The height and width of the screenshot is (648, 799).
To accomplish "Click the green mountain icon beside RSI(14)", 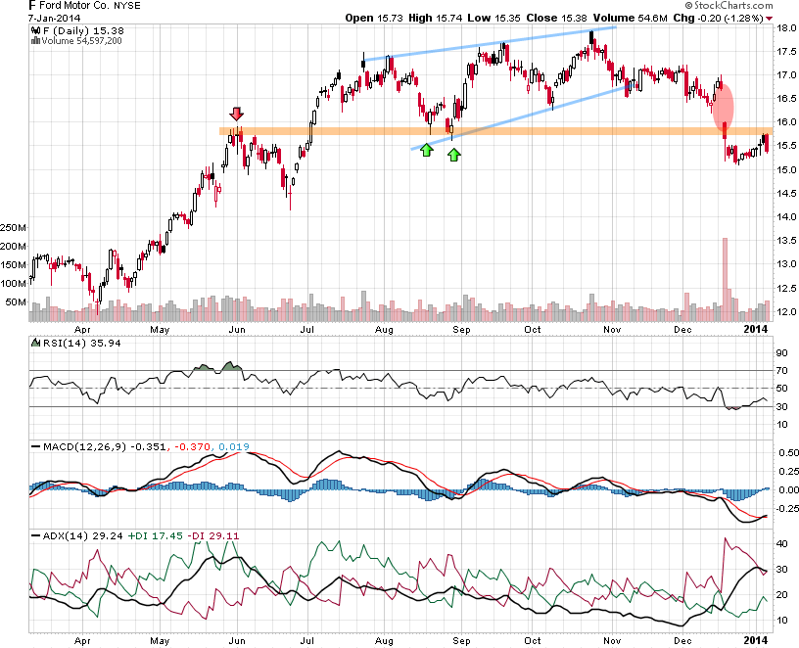I will click(x=35, y=343).
